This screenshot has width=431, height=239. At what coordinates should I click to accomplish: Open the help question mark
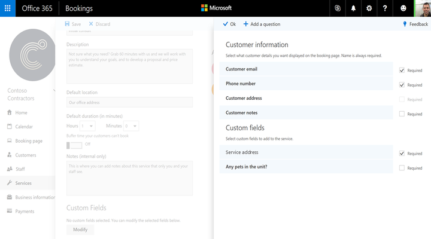point(385,8)
